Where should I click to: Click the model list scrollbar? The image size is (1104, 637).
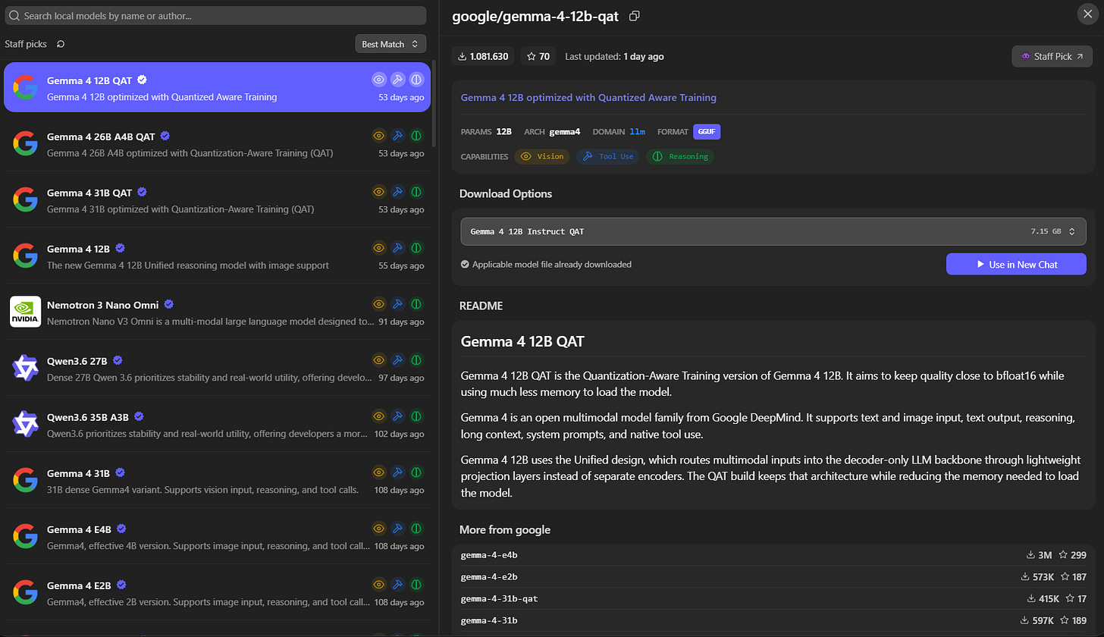(x=434, y=102)
